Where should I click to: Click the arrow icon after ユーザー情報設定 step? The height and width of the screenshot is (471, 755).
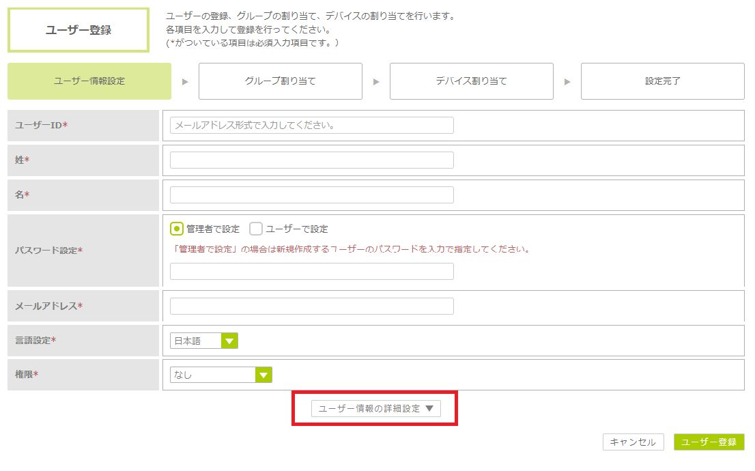[185, 82]
